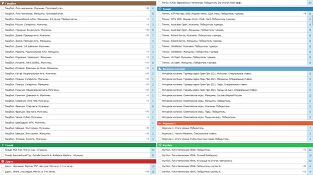Viewport: 313px width, 175px height.
Task: Click the +72 value in Футбол Лига Чемпионов Победитель row
Action: [x=304, y=150]
